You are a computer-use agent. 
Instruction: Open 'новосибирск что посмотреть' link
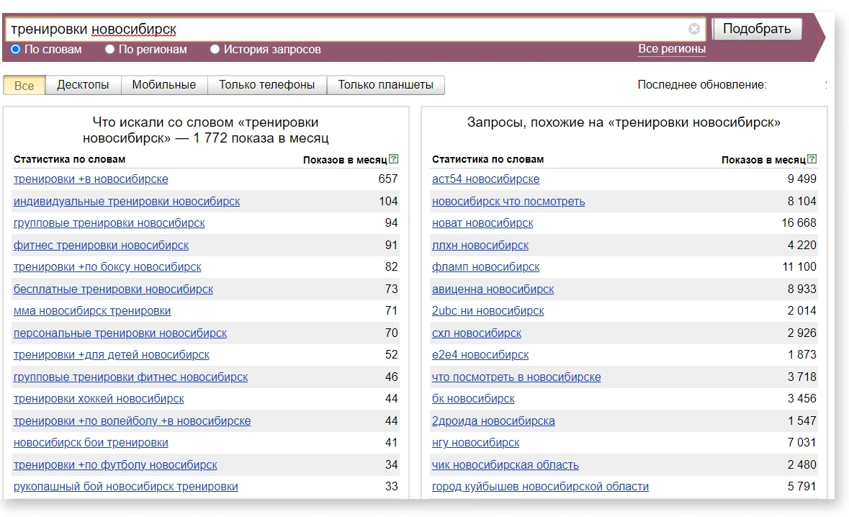pos(508,202)
